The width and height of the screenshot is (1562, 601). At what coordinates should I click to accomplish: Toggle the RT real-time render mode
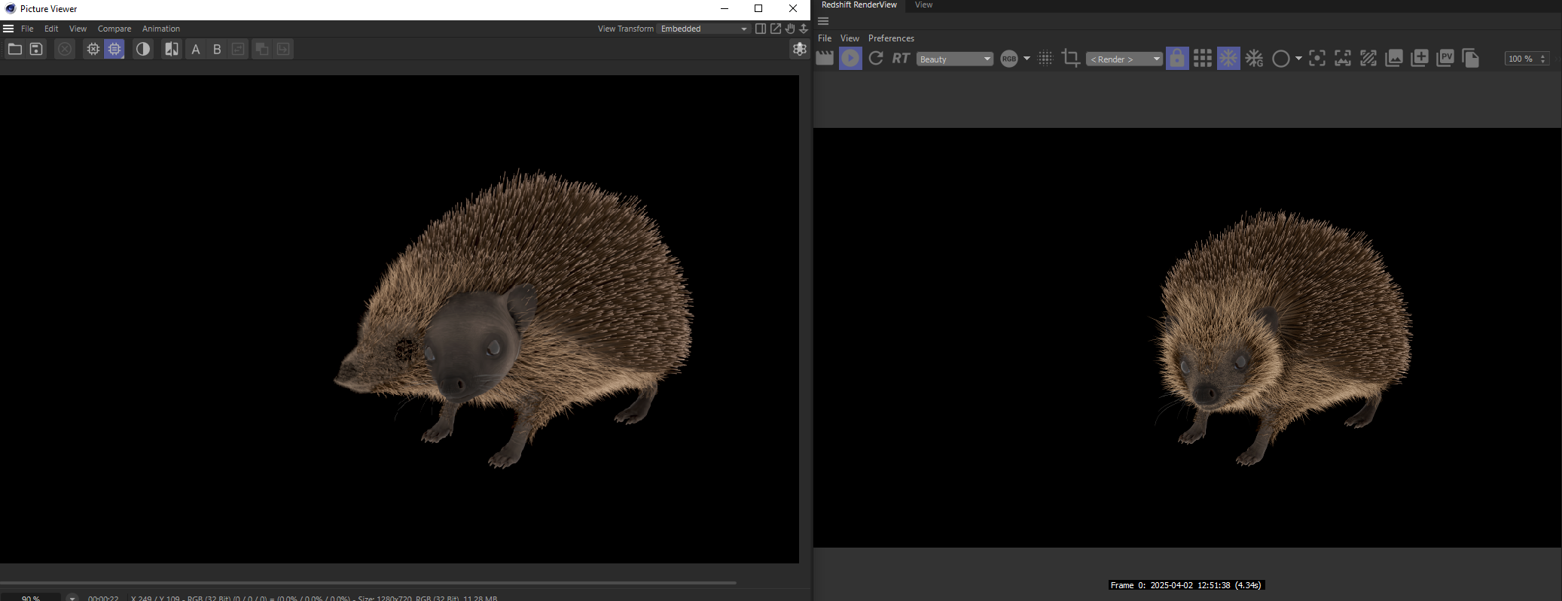pos(901,59)
